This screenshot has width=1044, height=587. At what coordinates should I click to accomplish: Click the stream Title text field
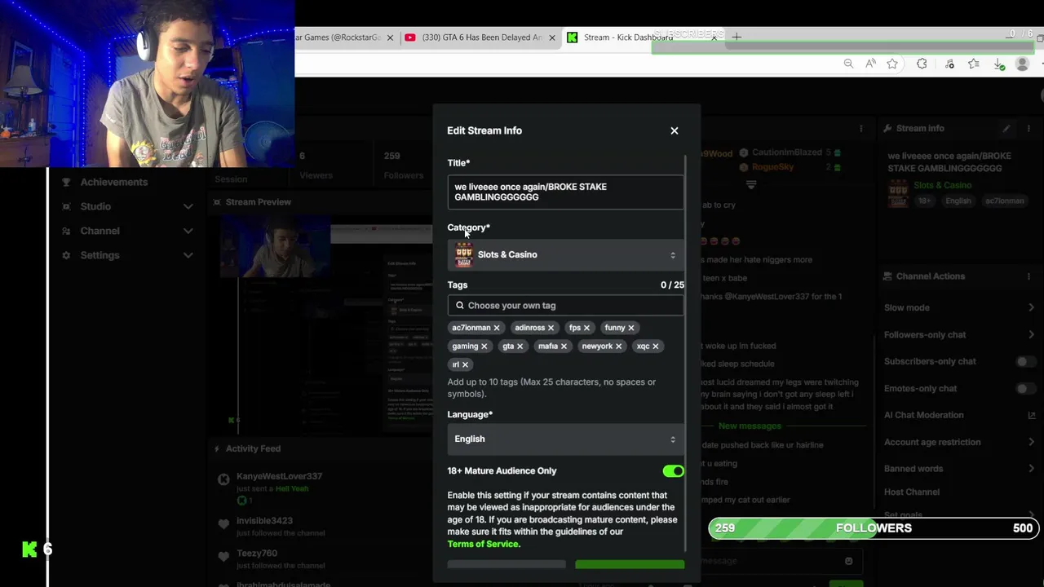pyautogui.click(x=566, y=192)
